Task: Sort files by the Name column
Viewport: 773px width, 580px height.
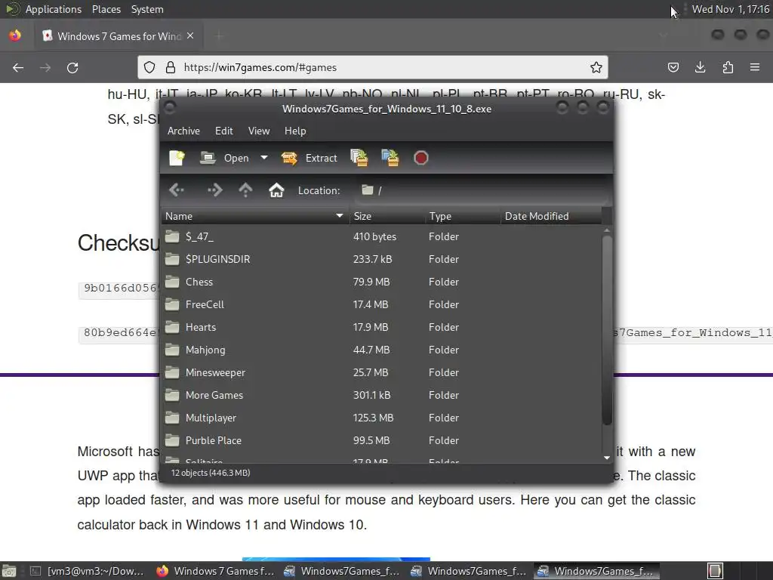Action: click(x=255, y=216)
